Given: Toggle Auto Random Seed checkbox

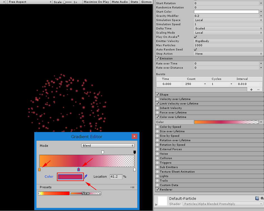Looking at the screenshot, I should pyautogui.click(x=195, y=50).
